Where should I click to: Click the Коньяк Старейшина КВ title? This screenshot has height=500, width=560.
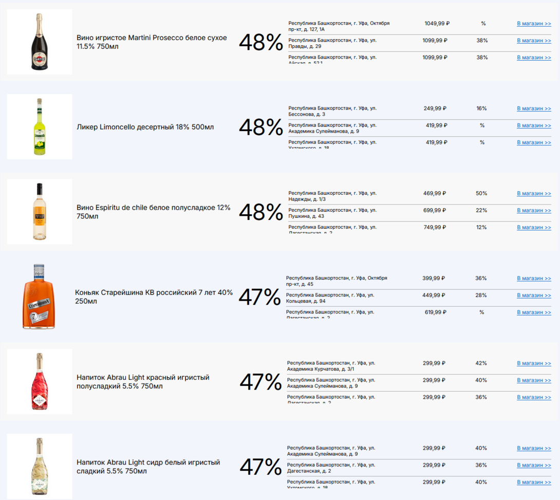pyautogui.click(x=154, y=297)
